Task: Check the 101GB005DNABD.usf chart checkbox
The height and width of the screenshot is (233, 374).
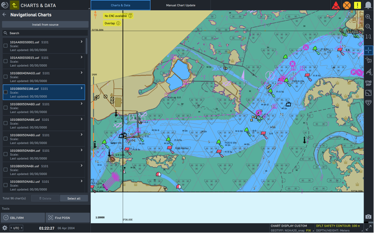Action: 6,108
